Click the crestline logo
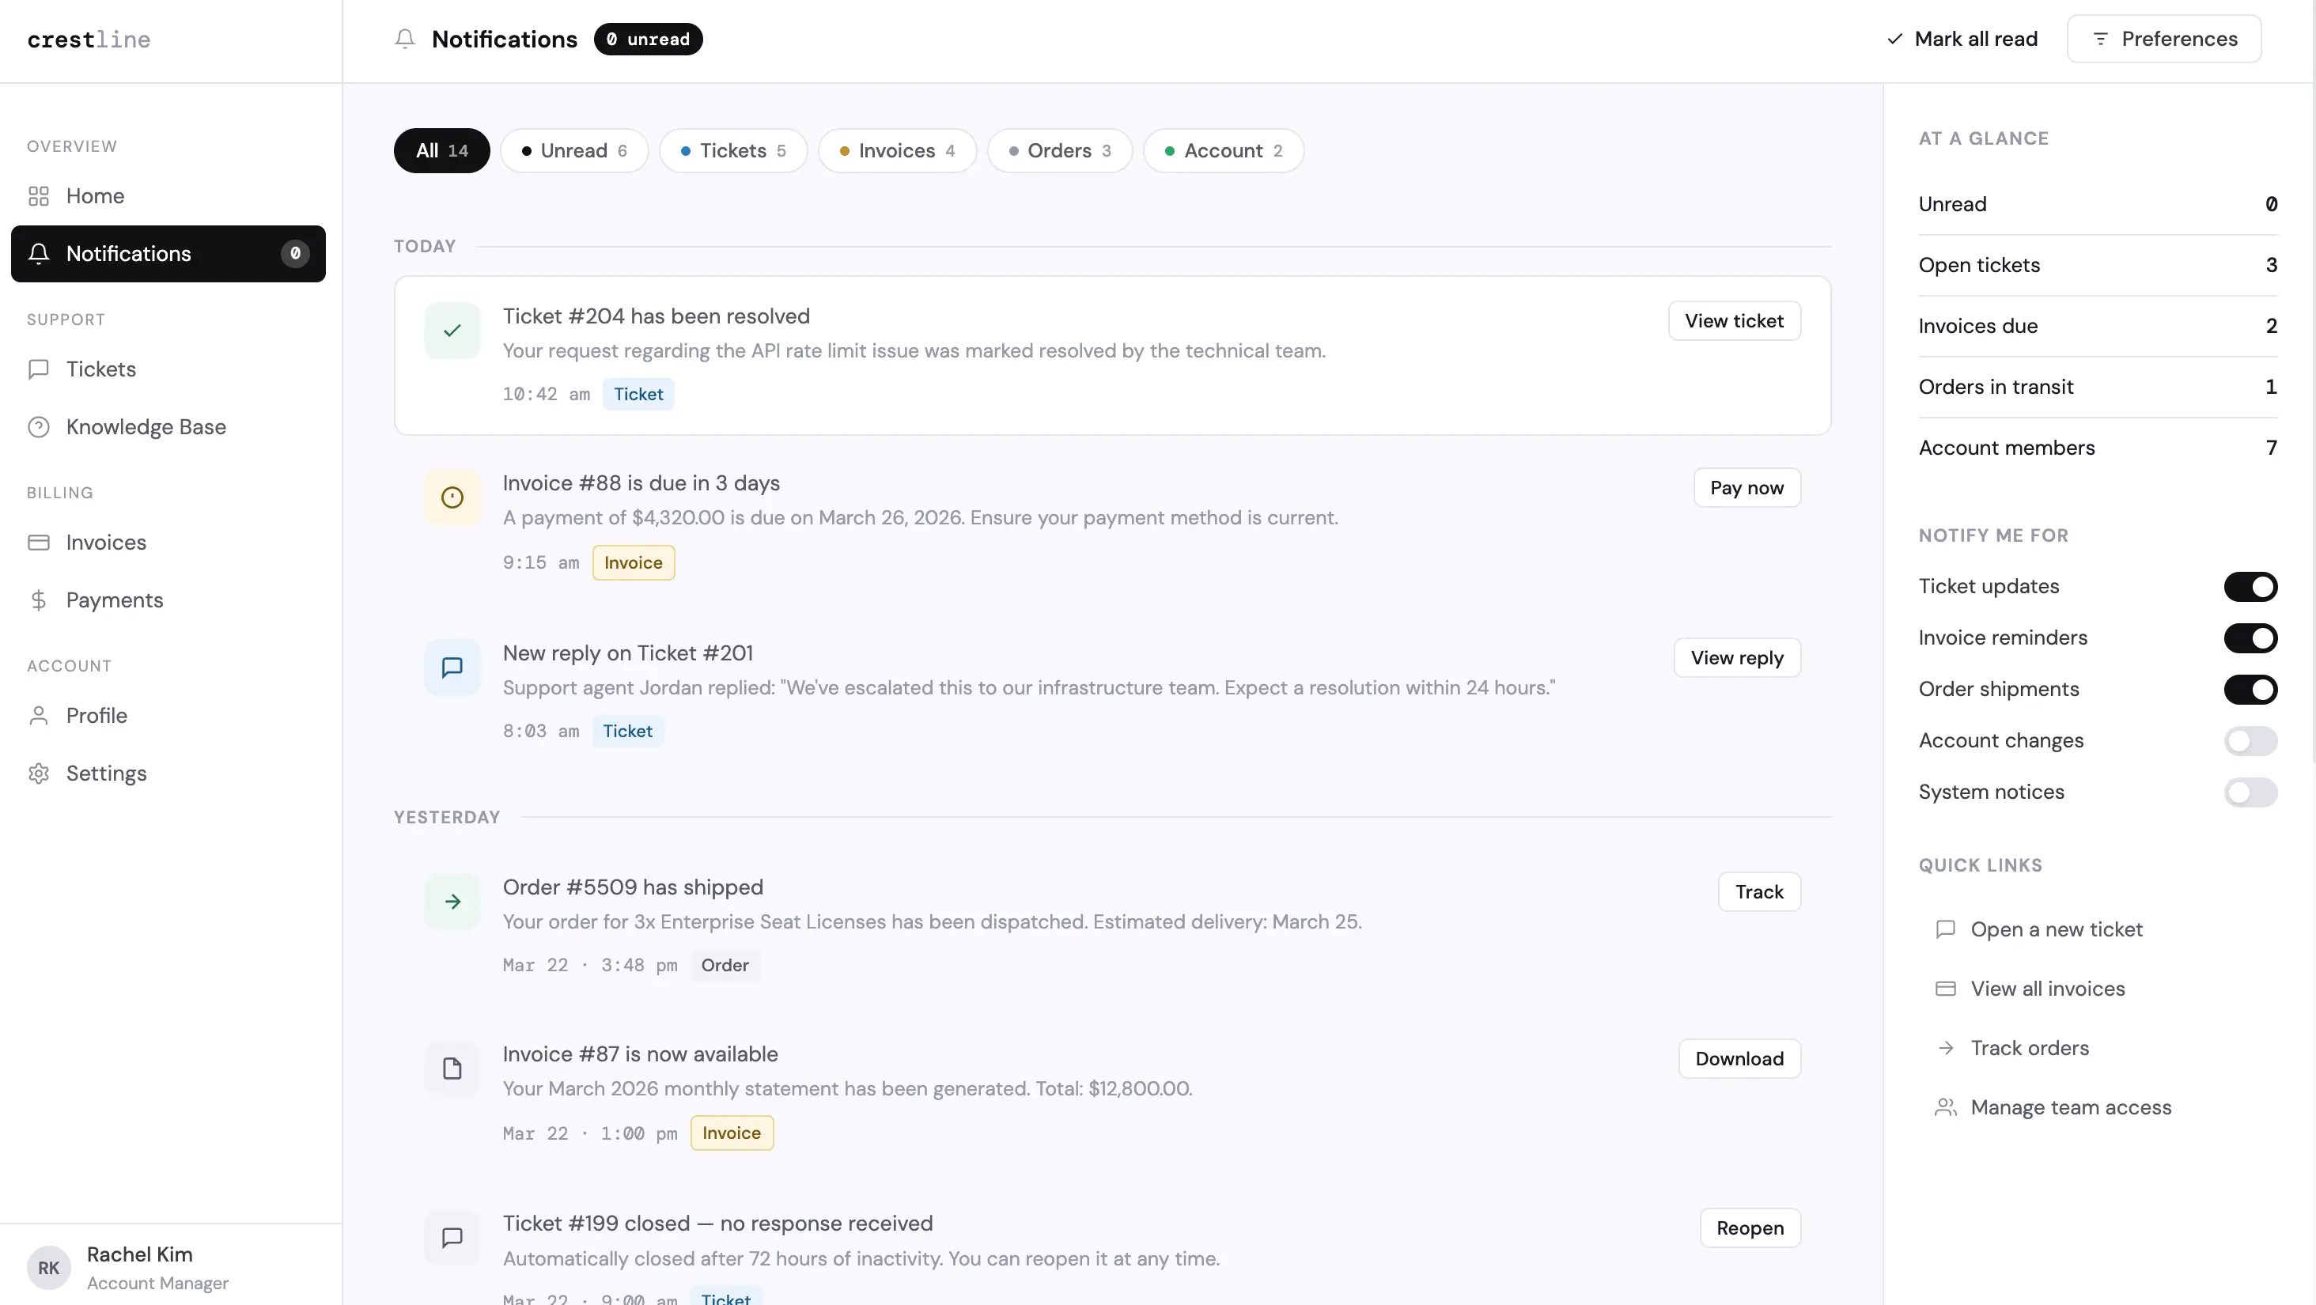Image resolution: width=2316 pixels, height=1305 pixels. click(x=89, y=39)
